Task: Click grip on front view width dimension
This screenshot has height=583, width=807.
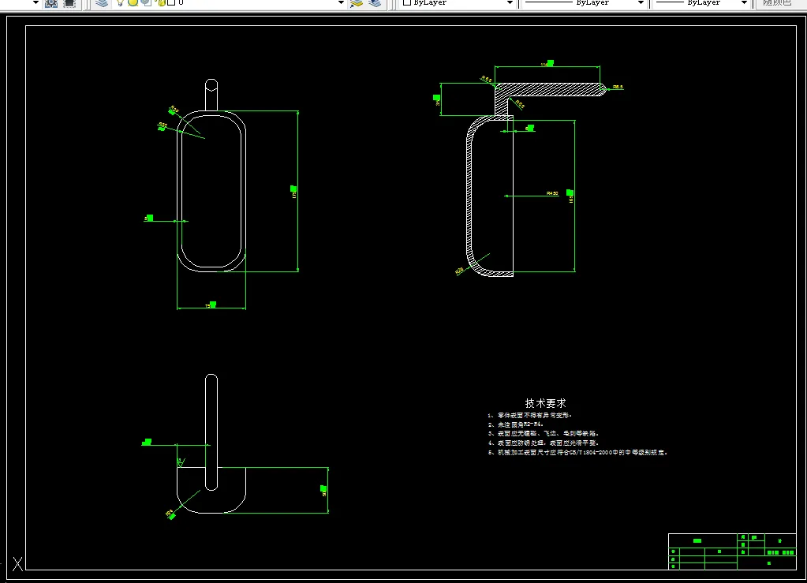Action: pos(212,305)
